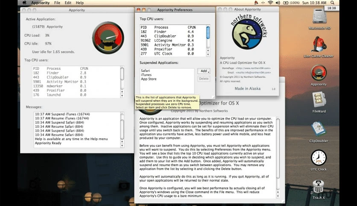Minimize the Apprpriority Preferences window
This screenshot has height=206, width=357.
[x=143, y=10]
